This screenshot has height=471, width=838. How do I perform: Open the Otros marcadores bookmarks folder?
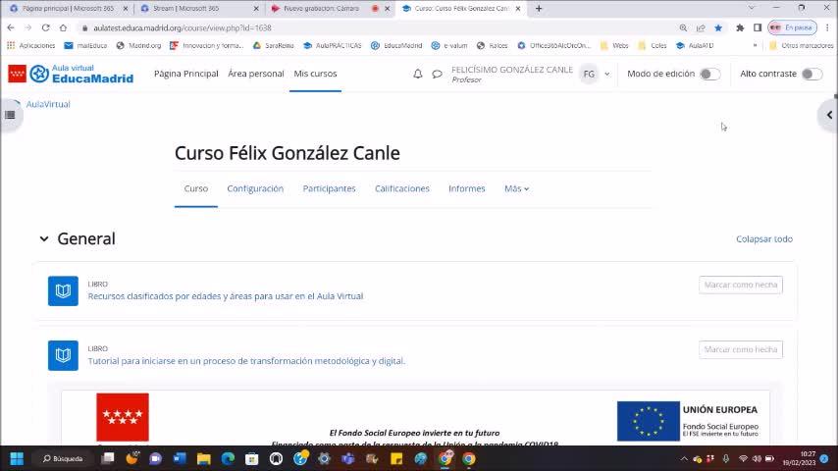(801, 46)
